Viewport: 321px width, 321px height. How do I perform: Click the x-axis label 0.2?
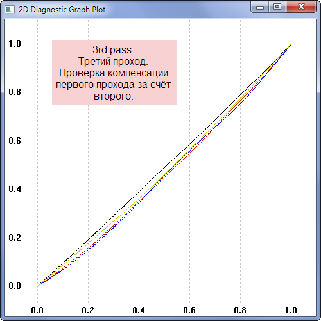tap(88, 310)
